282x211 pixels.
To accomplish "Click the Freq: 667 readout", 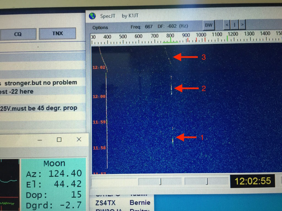I will 142,27.
